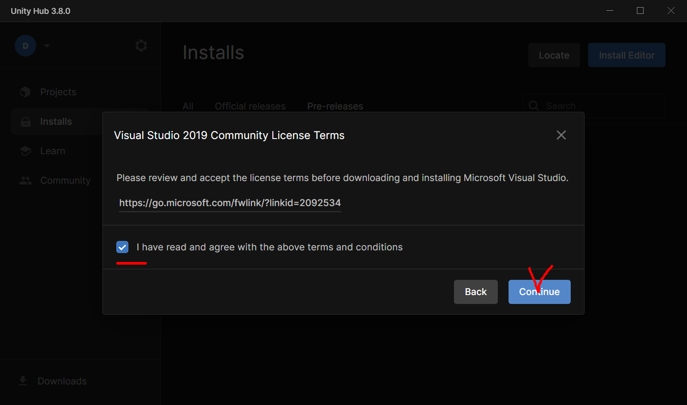Viewport: 687px width, 405px height.
Task: Click the Community people icon
Action: tap(25, 181)
